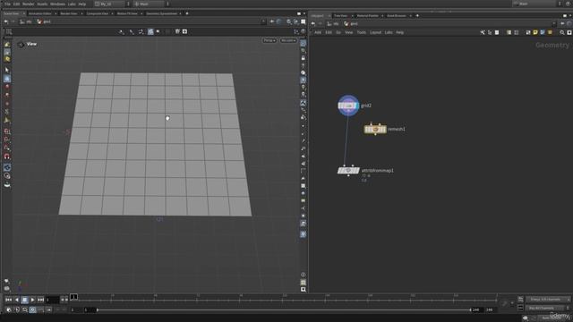The width and height of the screenshot is (573, 322).
Task: Stop playback
Action: 24,300
